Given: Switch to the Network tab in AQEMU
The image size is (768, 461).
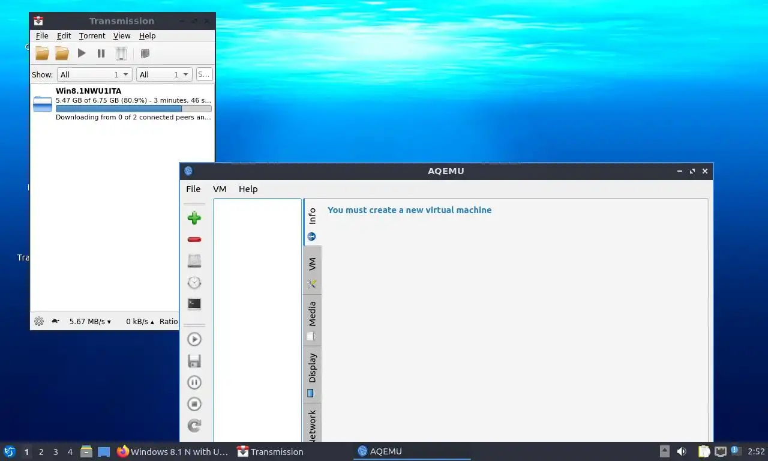Looking at the screenshot, I should 312,423.
